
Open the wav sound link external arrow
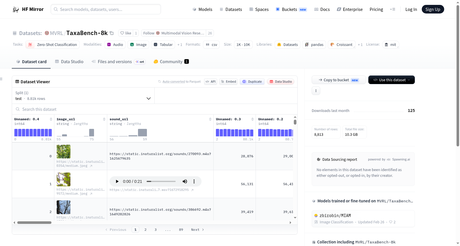pyautogui.click(x=192, y=190)
